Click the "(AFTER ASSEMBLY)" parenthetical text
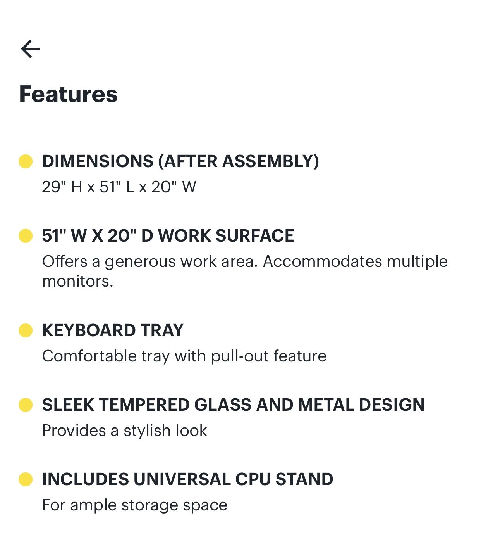The height and width of the screenshot is (536, 481). click(239, 161)
